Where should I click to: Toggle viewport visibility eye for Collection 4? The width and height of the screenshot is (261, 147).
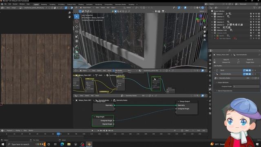(256, 25)
